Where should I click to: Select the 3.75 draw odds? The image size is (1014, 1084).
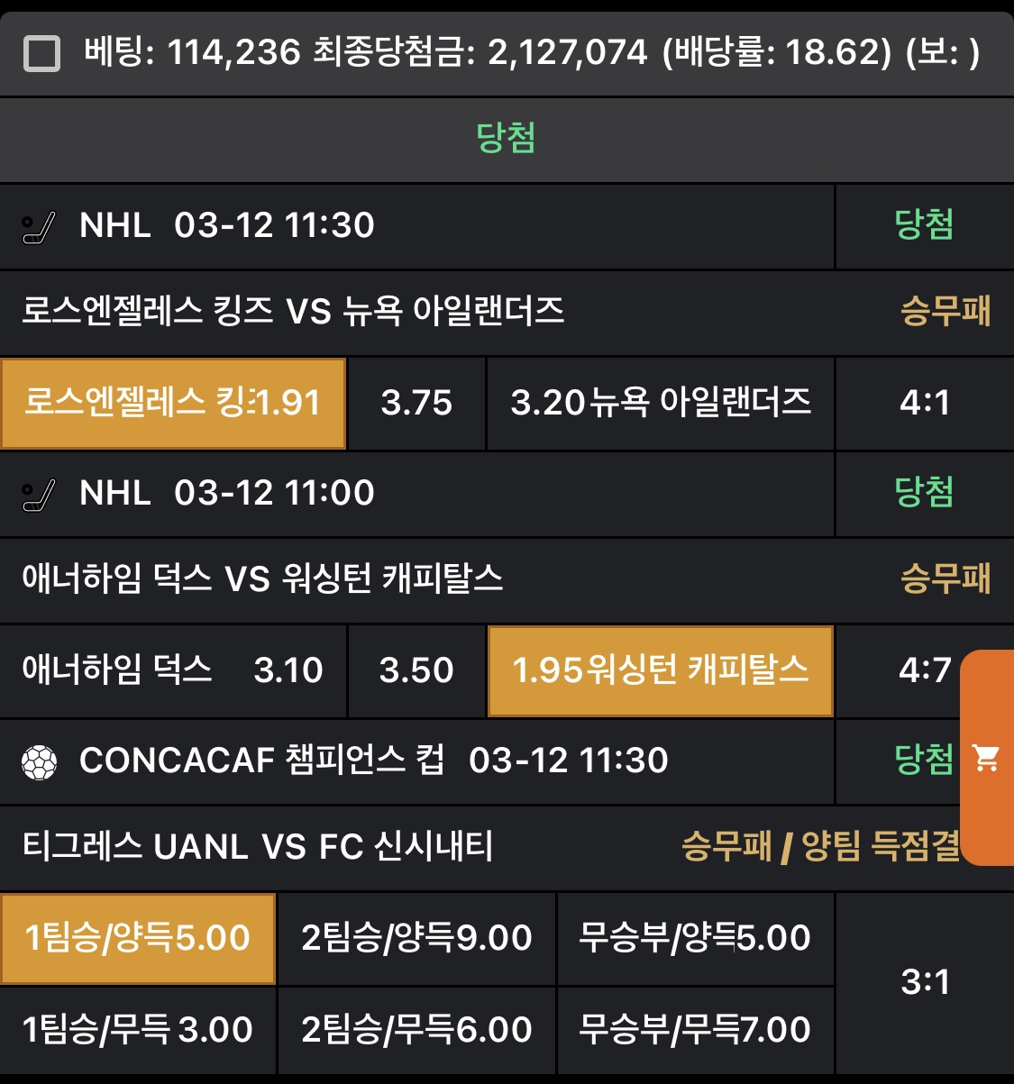(x=416, y=403)
